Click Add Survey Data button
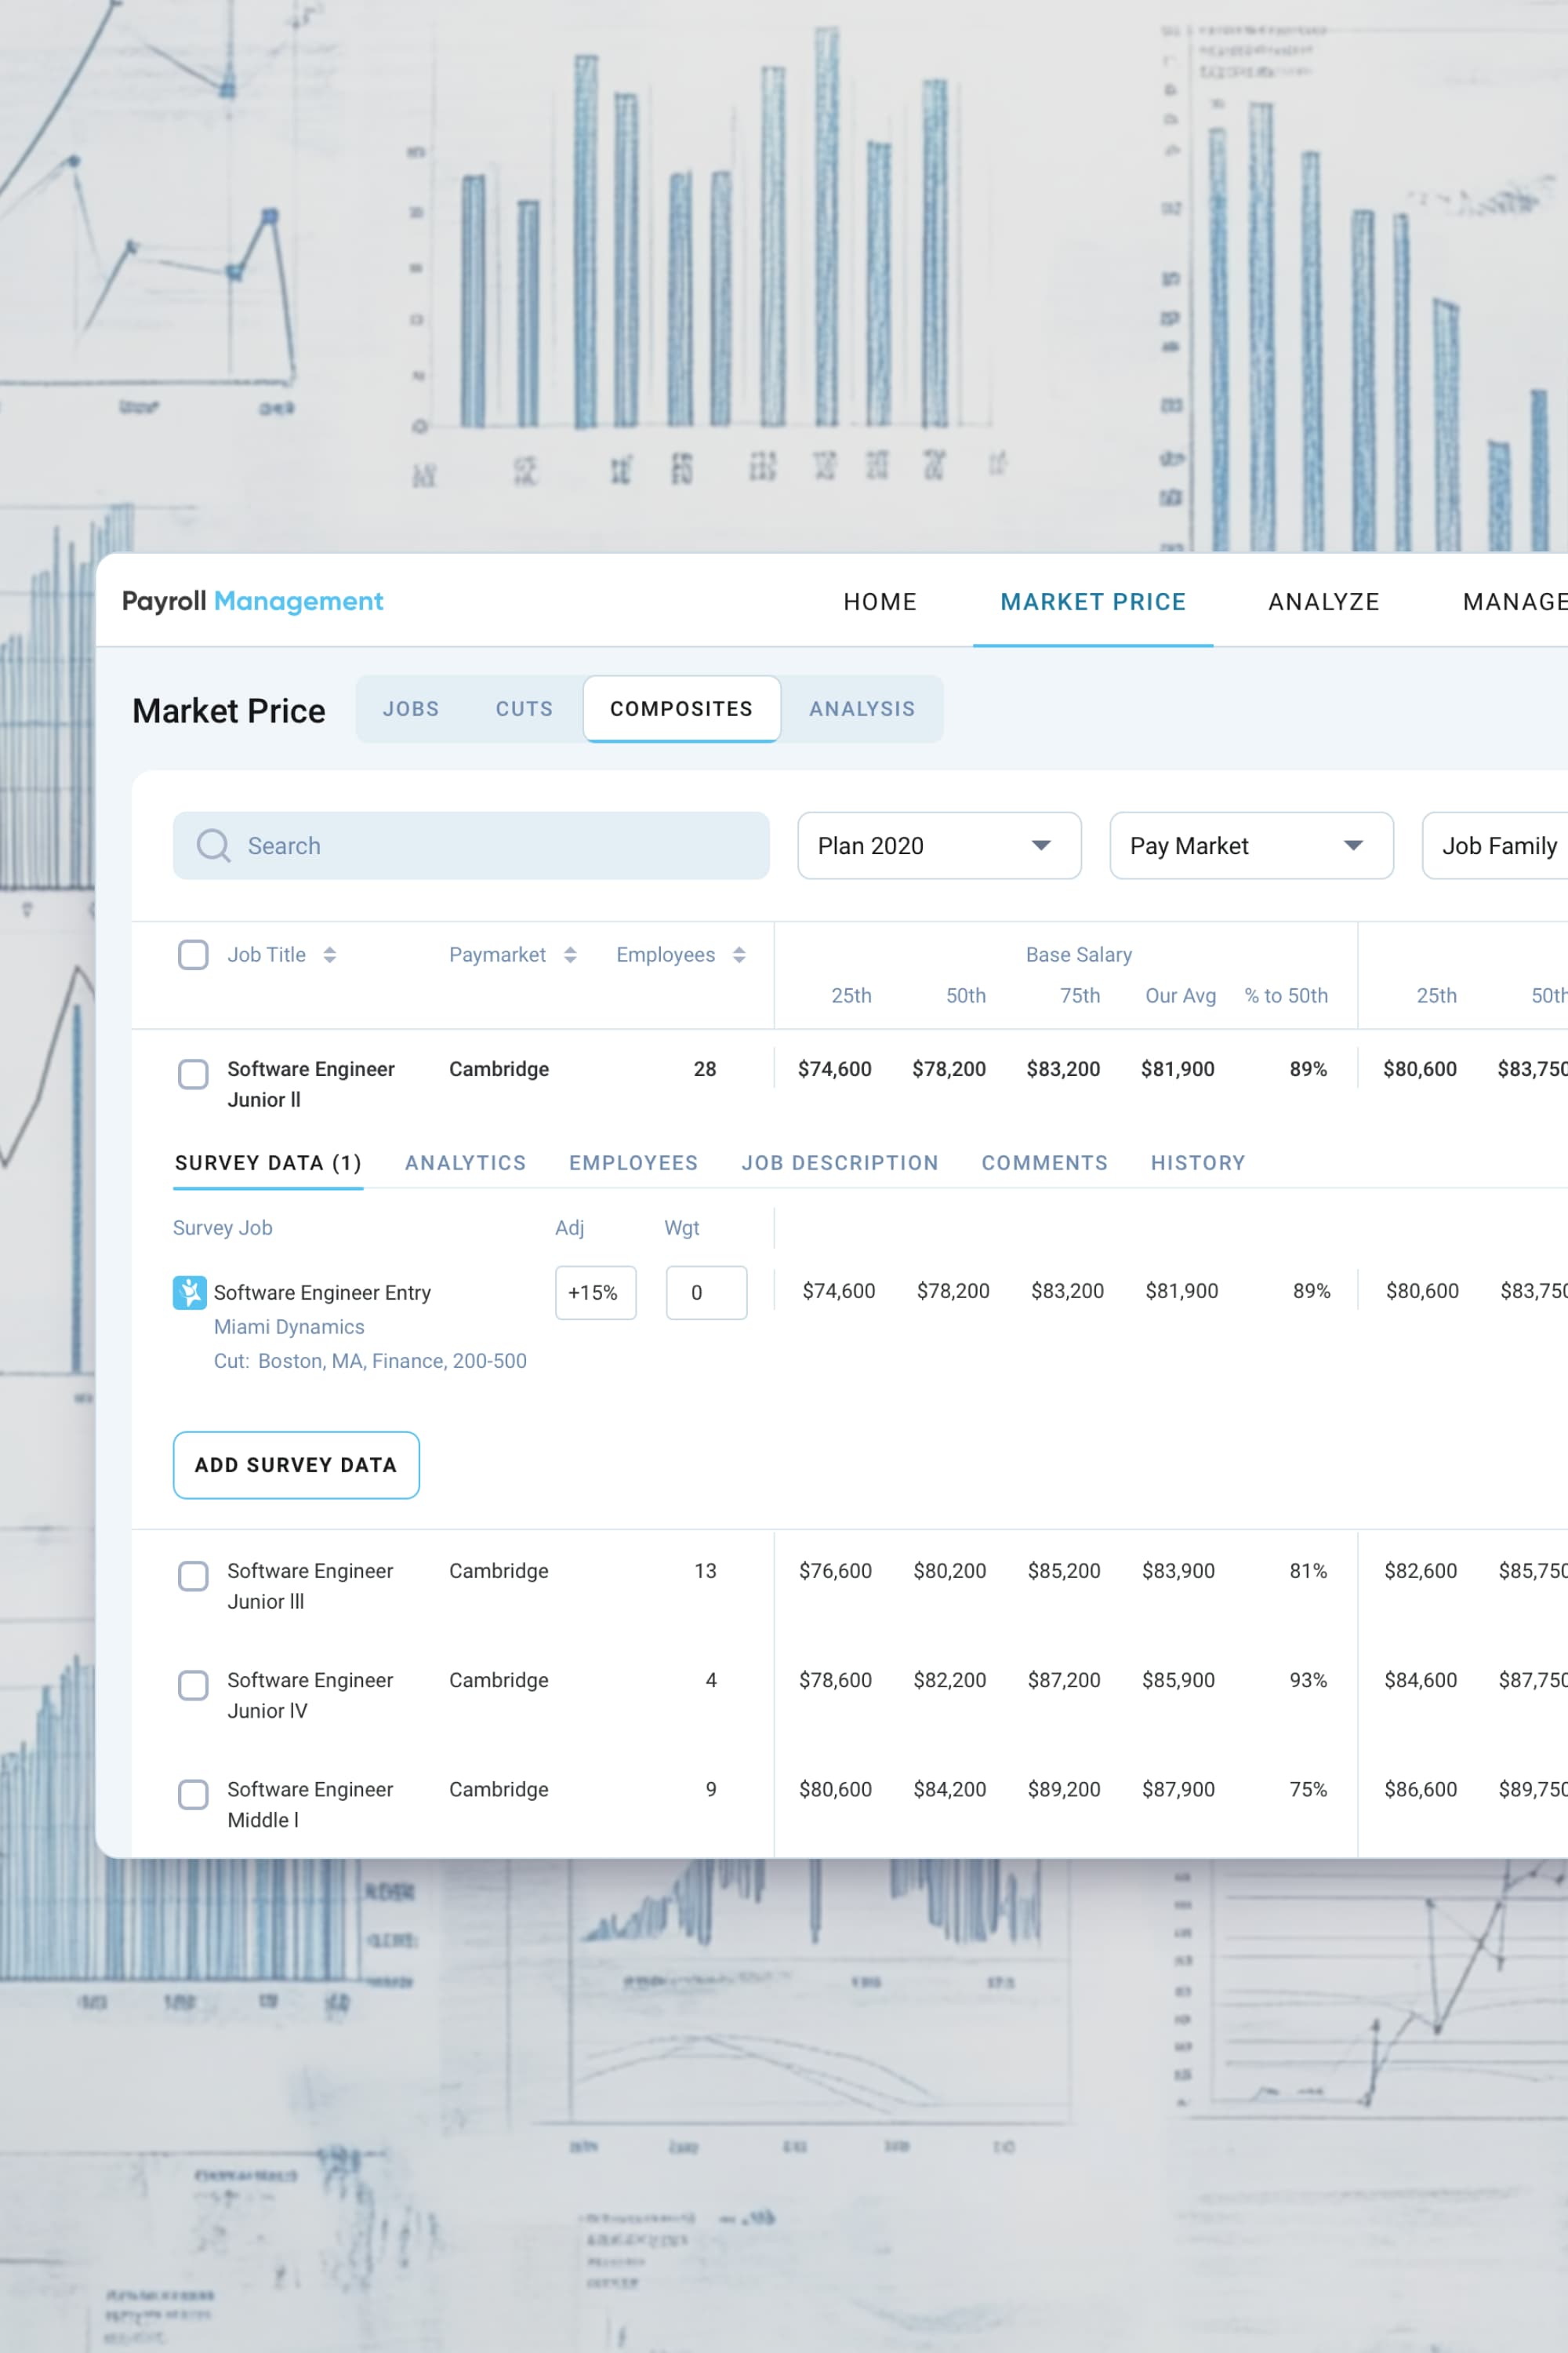The width and height of the screenshot is (1568, 2353). (296, 1464)
